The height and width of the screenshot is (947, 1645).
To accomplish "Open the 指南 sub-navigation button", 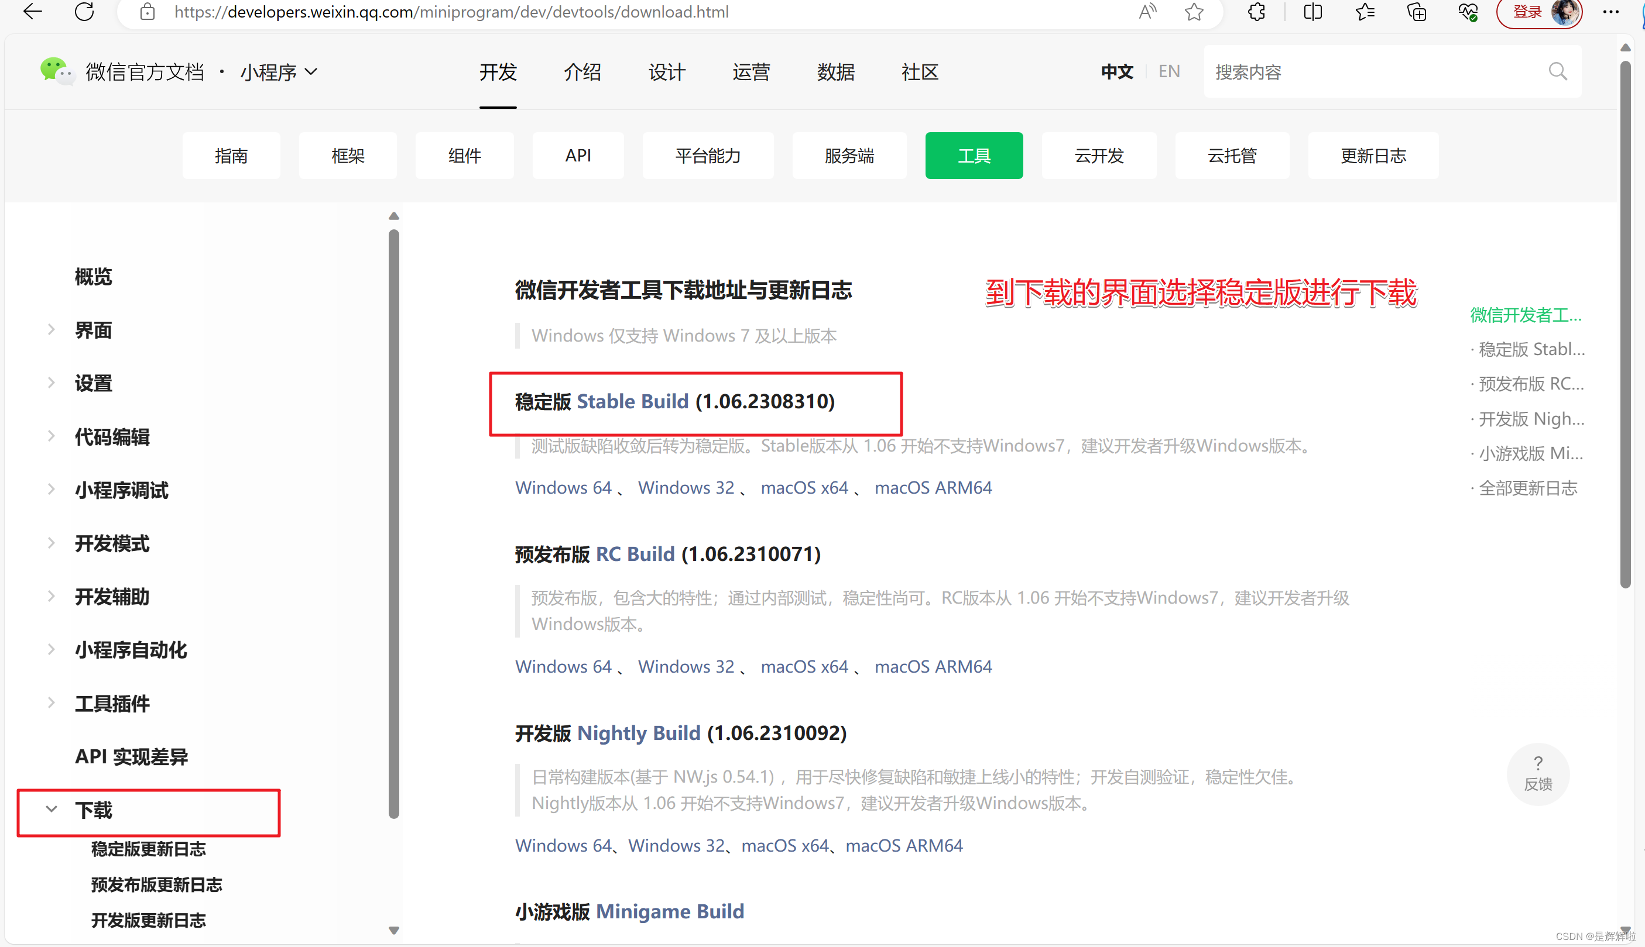I will point(231,156).
